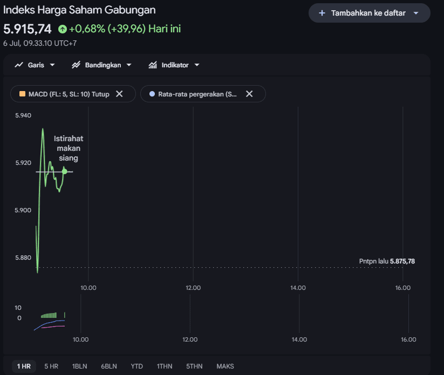Switch to the YTD range tab
444x375 pixels.
(137, 366)
